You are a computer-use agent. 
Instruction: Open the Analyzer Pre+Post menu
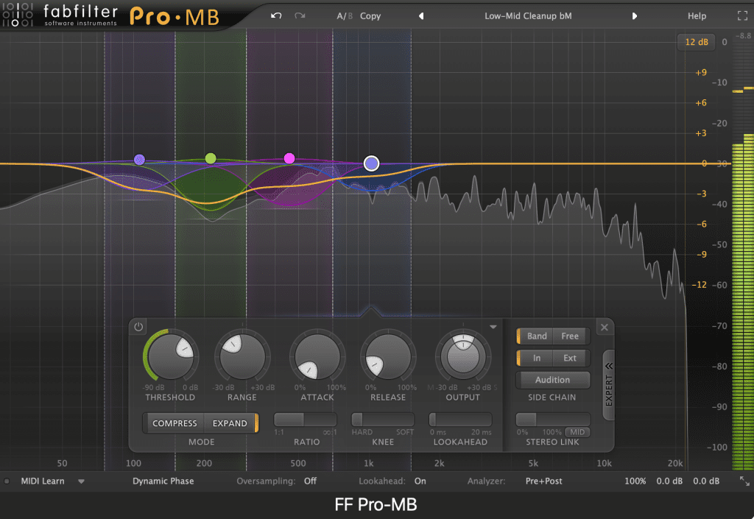click(x=543, y=481)
